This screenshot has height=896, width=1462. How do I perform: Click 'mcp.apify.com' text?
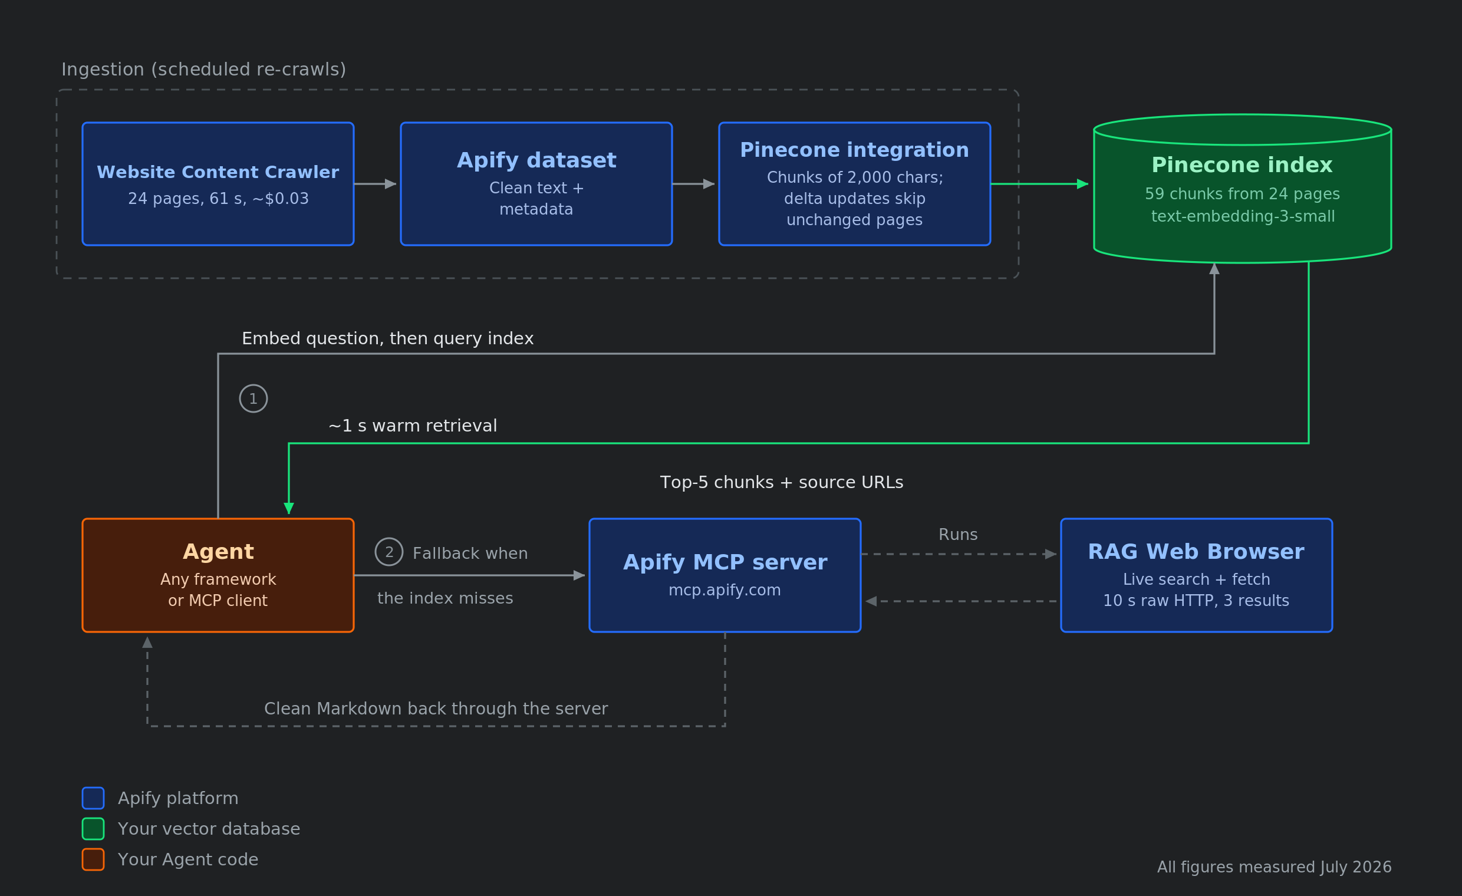click(x=725, y=591)
